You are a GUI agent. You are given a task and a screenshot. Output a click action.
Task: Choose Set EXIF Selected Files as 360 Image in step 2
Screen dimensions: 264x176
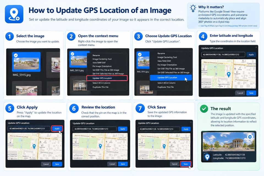(x=108, y=74)
